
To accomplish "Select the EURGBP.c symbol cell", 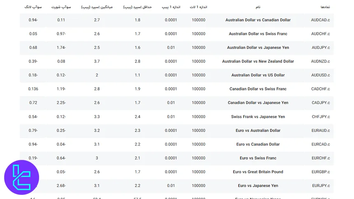I will point(320,172).
